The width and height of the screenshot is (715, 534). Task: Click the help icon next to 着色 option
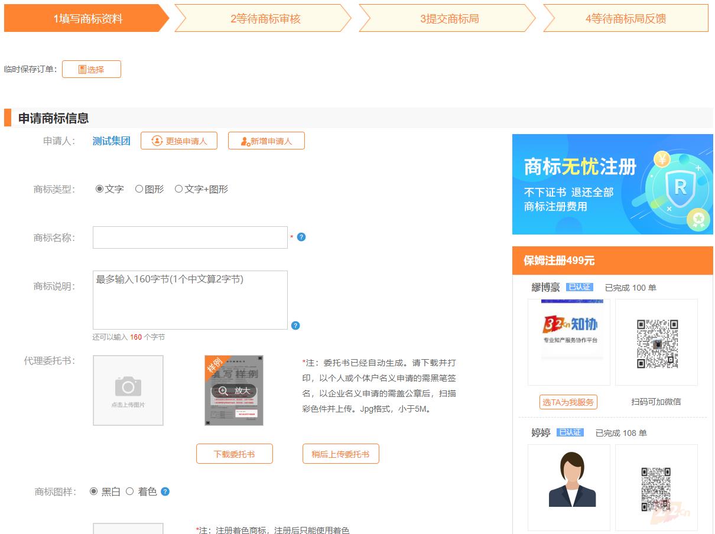tap(165, 491)
